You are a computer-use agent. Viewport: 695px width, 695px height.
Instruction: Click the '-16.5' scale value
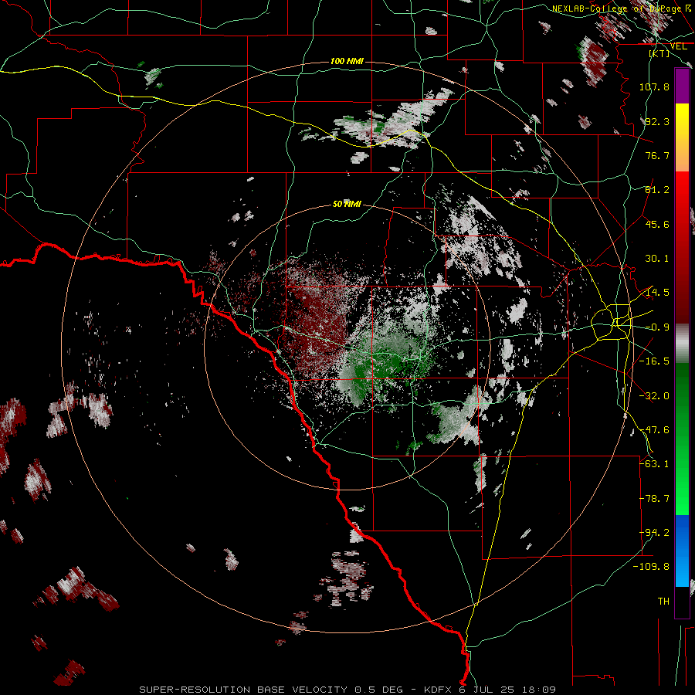point(654,361)
